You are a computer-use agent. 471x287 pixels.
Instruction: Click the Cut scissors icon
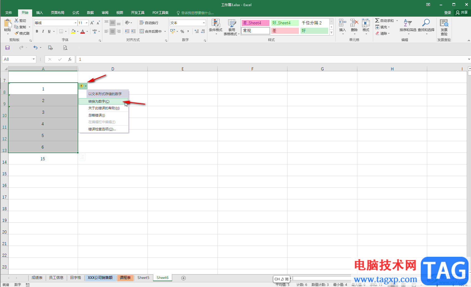click(x=16, y=21)
